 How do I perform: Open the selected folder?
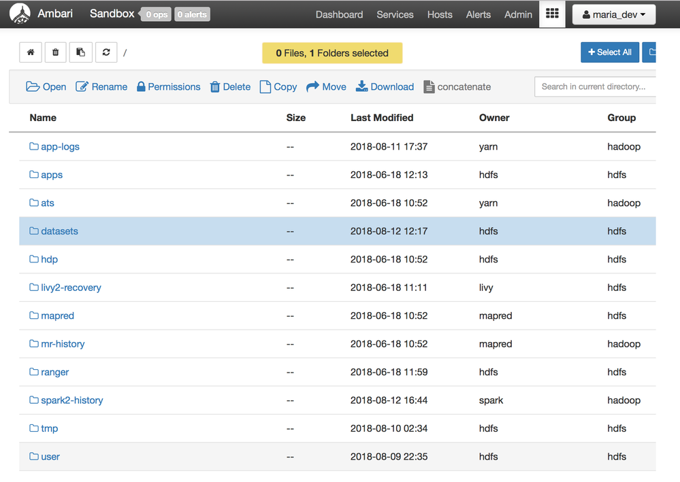click(46, 87)
